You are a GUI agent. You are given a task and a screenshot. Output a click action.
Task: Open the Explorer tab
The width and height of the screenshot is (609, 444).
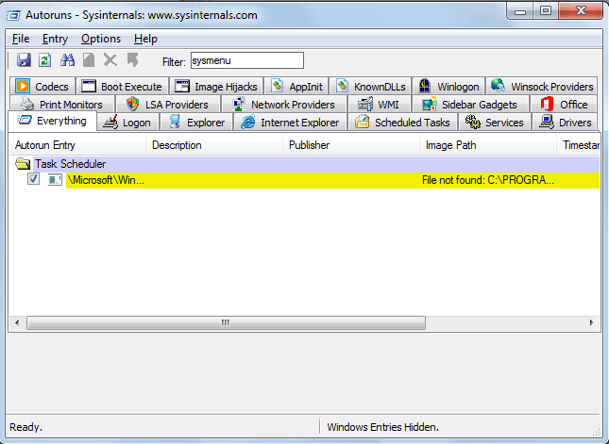(196, 123)
